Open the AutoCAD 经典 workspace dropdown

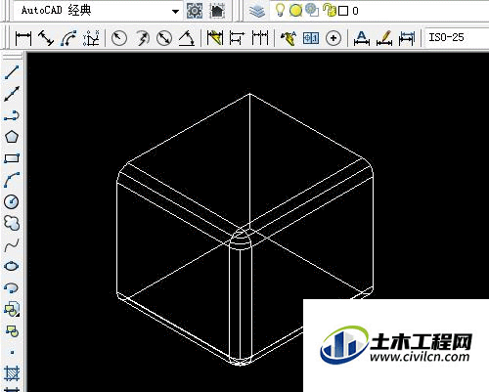(97, 11)
